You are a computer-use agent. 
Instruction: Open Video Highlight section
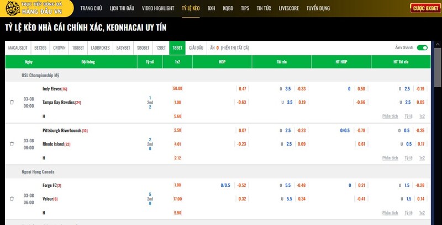click(x=158, y=8)
